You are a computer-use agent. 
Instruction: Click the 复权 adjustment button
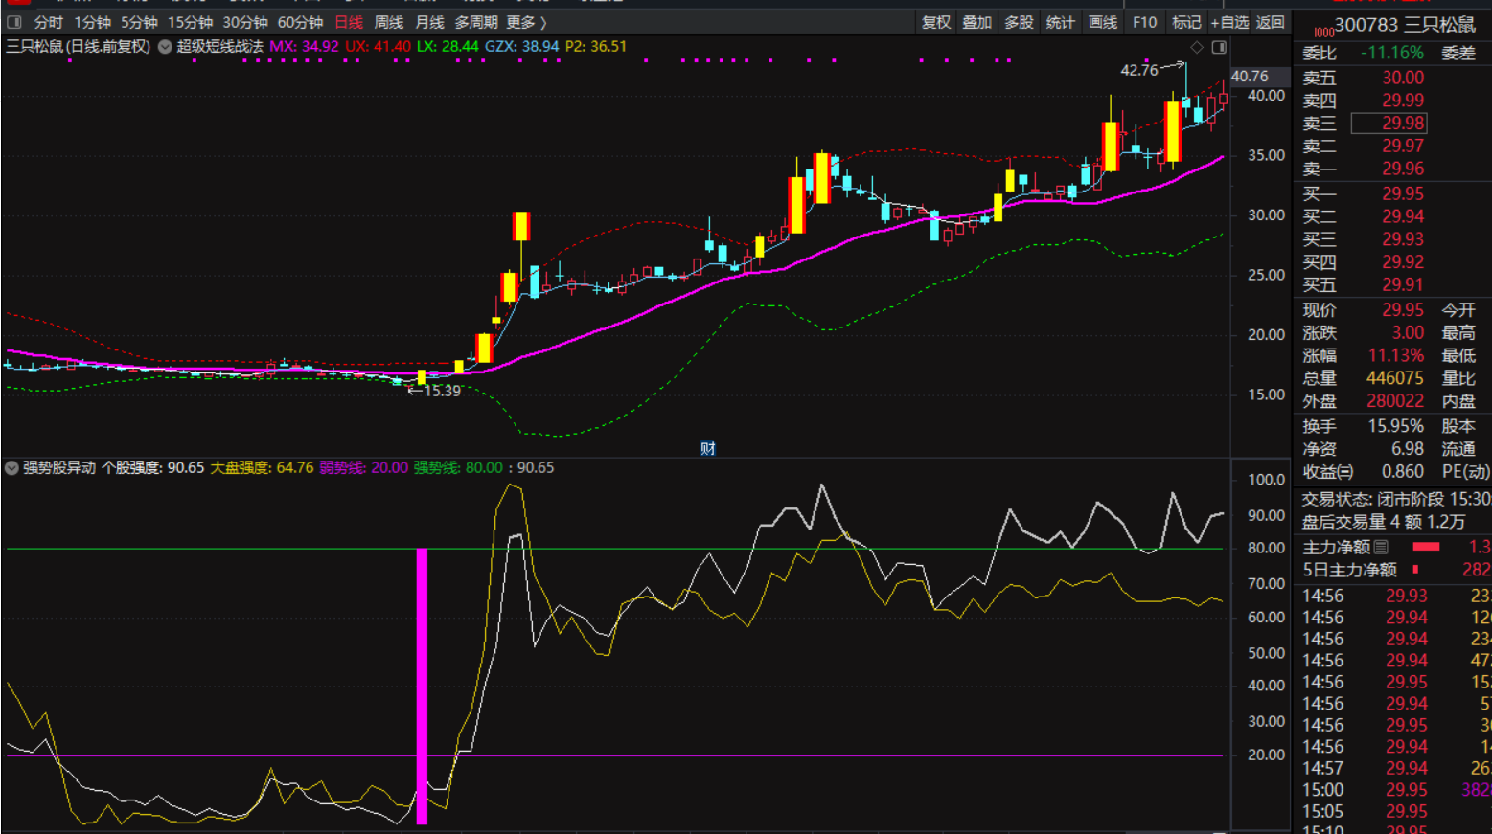pyautogui.click(x=935, y=22)
